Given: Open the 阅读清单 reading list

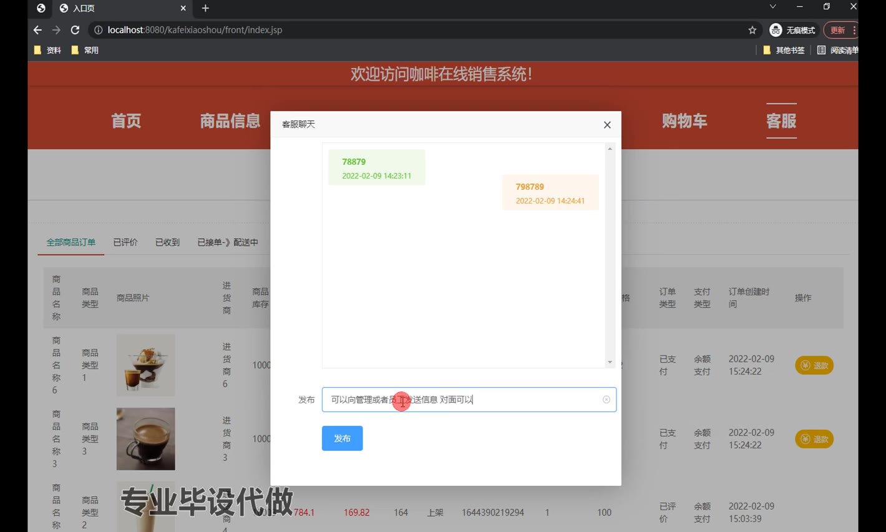Looking at the screenshot, I should tap(837, 50).
